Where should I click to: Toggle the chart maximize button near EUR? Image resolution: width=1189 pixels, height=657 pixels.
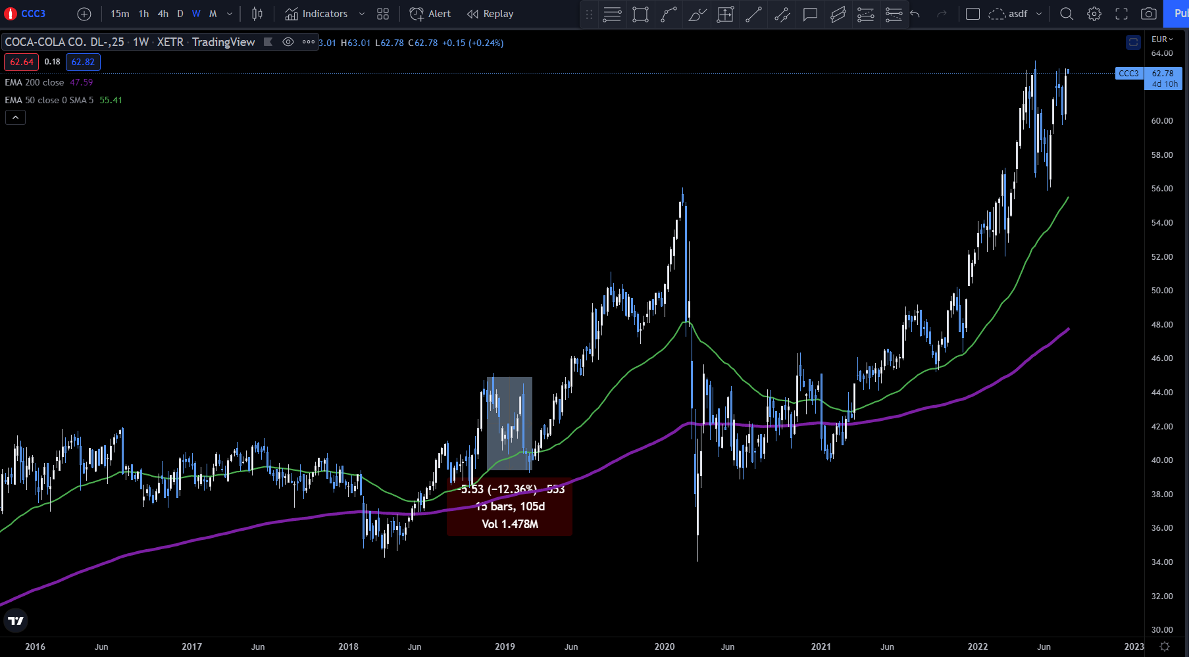pyautogui.click(x=1133, y=42)
